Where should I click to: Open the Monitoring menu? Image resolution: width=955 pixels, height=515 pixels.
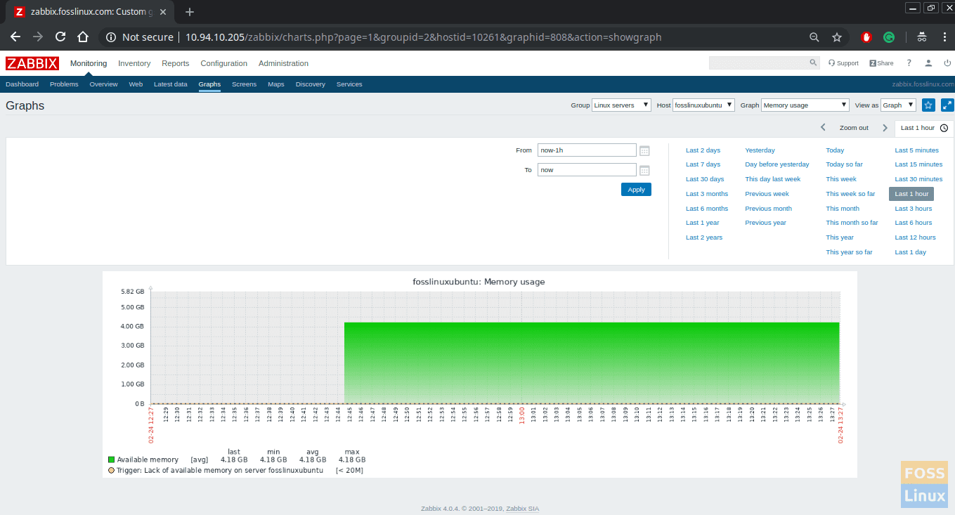(89, 63)
